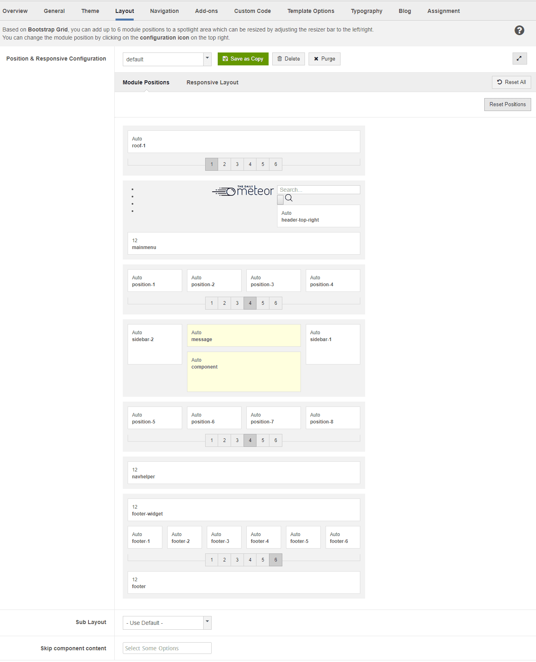This screenshot has height=662, width=536.
Task: Select the yellow message block
Action: tap(244, 335)
